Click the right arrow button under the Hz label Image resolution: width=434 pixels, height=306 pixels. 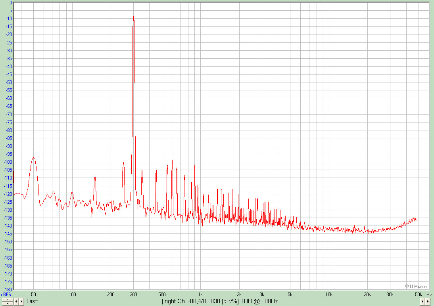pos(428,301)
